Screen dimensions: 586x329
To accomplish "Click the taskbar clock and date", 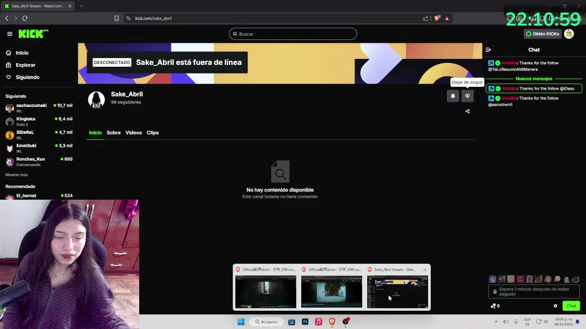I will tap(564, 322).
